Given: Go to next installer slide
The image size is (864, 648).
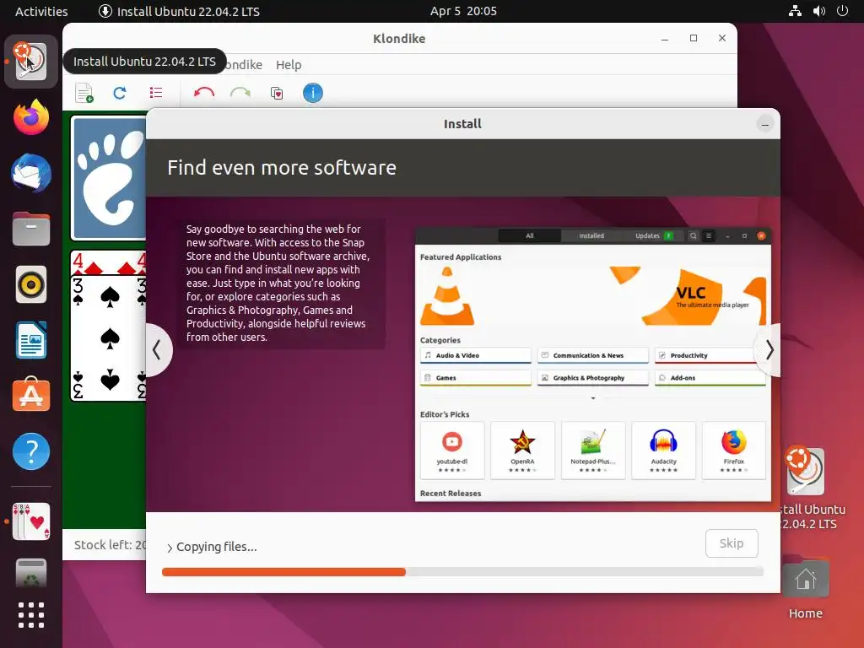Looking at the screenshot, I should click(769, 350).
